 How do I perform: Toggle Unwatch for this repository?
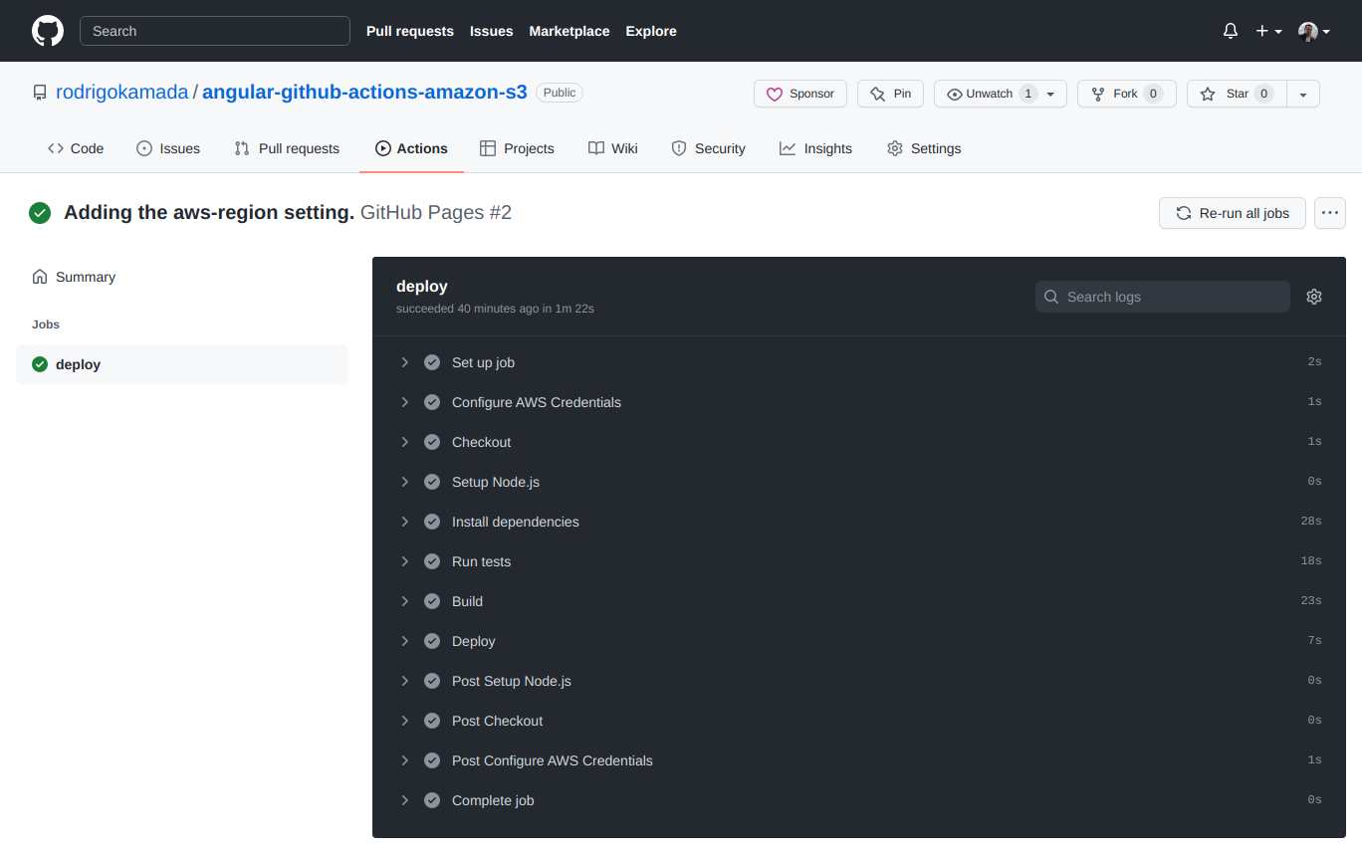coord(993,93)
